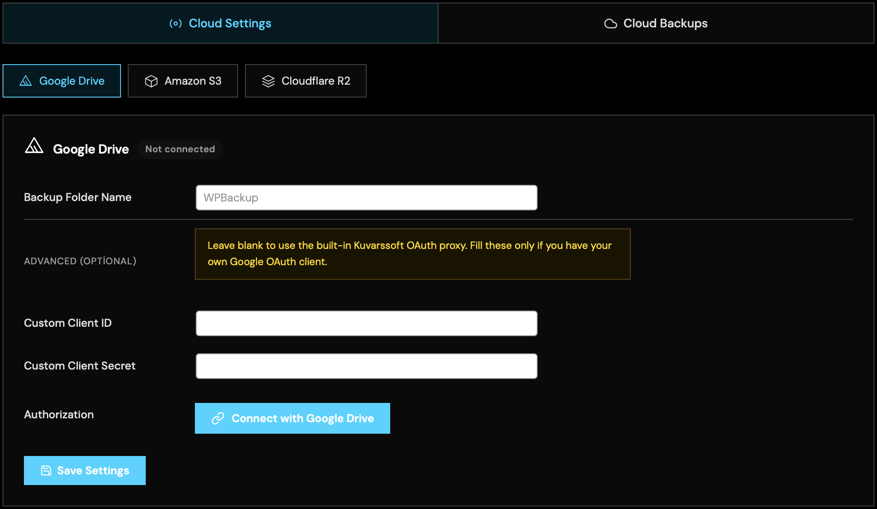Focus the Custom Client ID field
Image resolution: width=877 pixels, height=509 pixels.
point(367,323)
